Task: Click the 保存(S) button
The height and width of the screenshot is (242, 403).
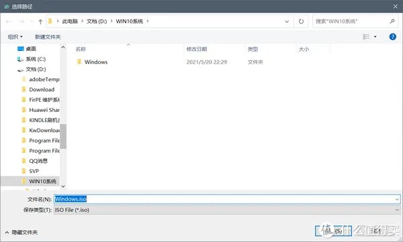Action: tap(333, 231)
